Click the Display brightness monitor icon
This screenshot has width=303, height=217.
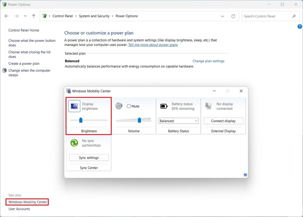74,106
